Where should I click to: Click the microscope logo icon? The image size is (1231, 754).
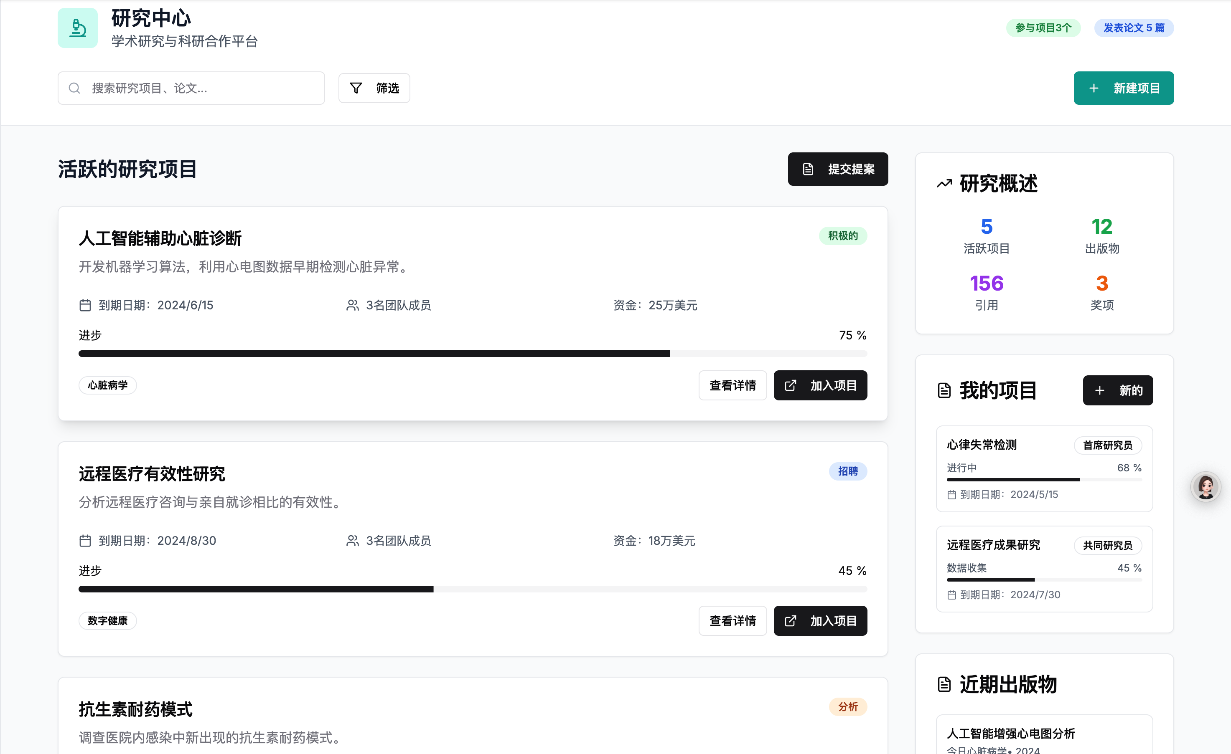coord(77,28)
